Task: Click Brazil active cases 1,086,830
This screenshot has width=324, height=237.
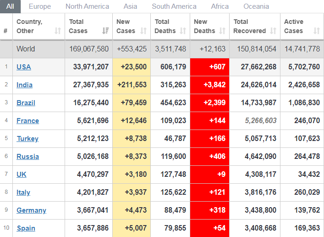Action: click(304, 103)
